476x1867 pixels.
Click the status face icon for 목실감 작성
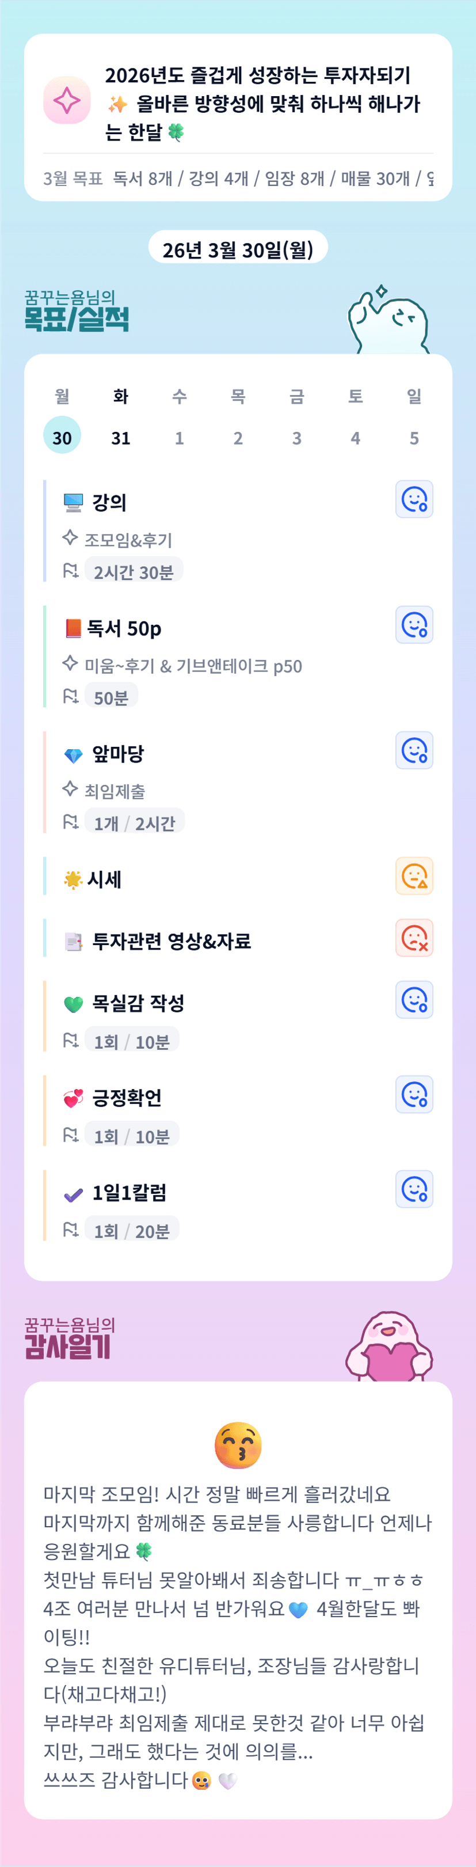click(414, 1000)
